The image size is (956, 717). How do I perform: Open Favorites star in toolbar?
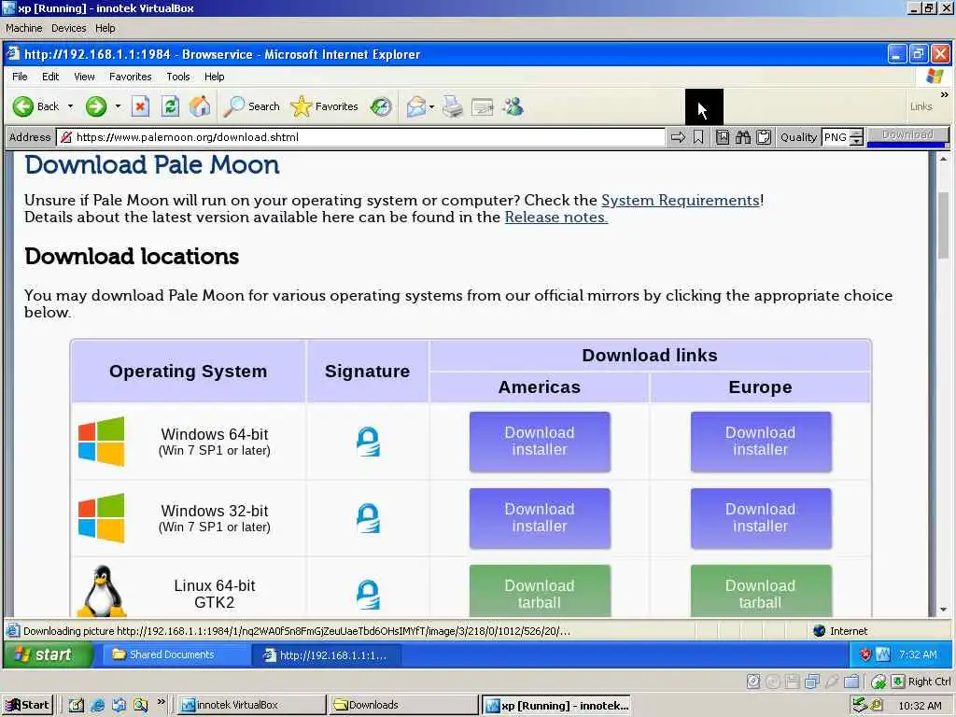click(x=324, y=106)
